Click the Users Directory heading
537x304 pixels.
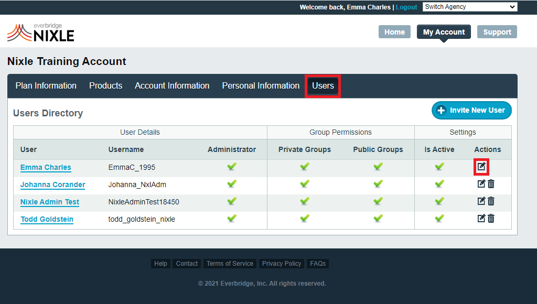click(x=48, y=113)
